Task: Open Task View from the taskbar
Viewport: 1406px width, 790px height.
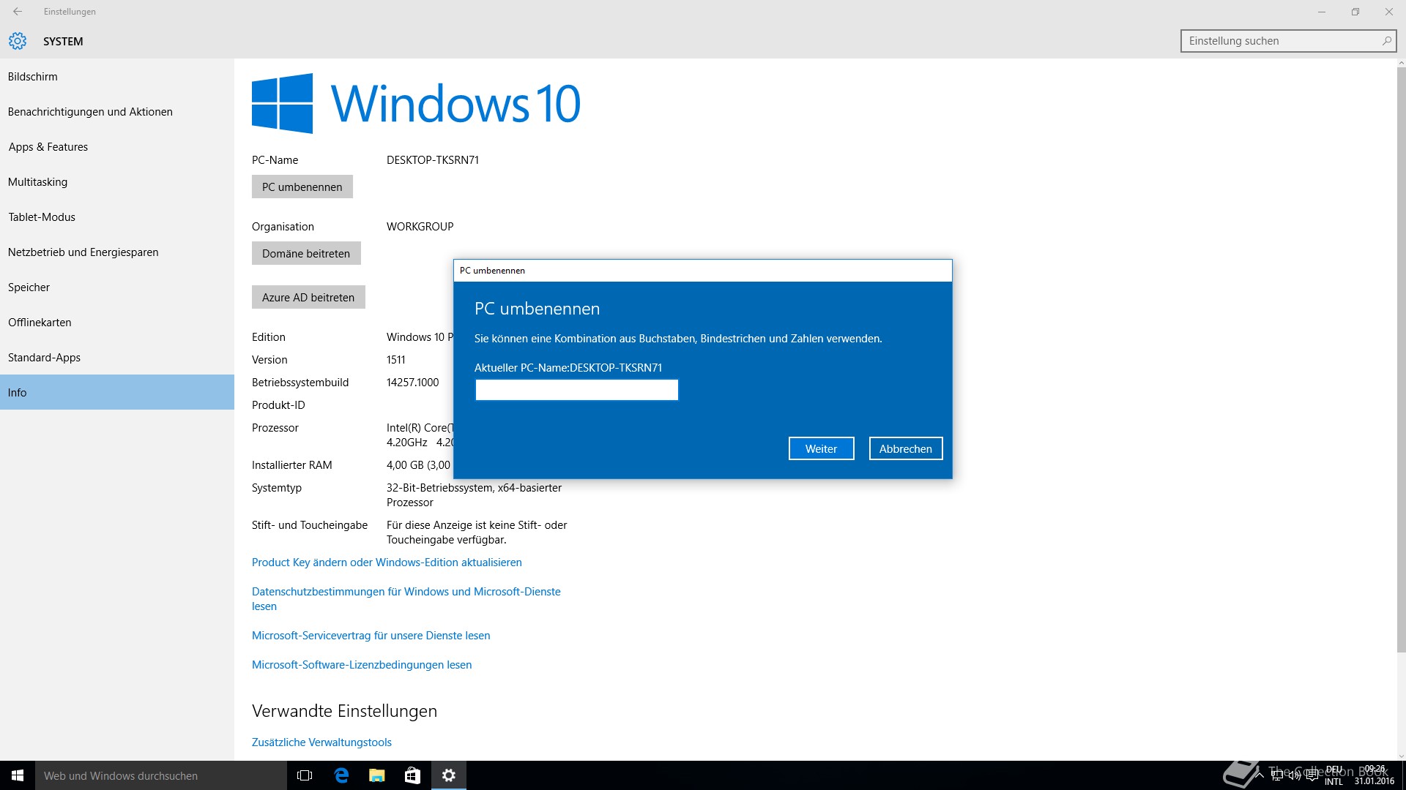Action: pyautogui.click(x=305, y=775)
